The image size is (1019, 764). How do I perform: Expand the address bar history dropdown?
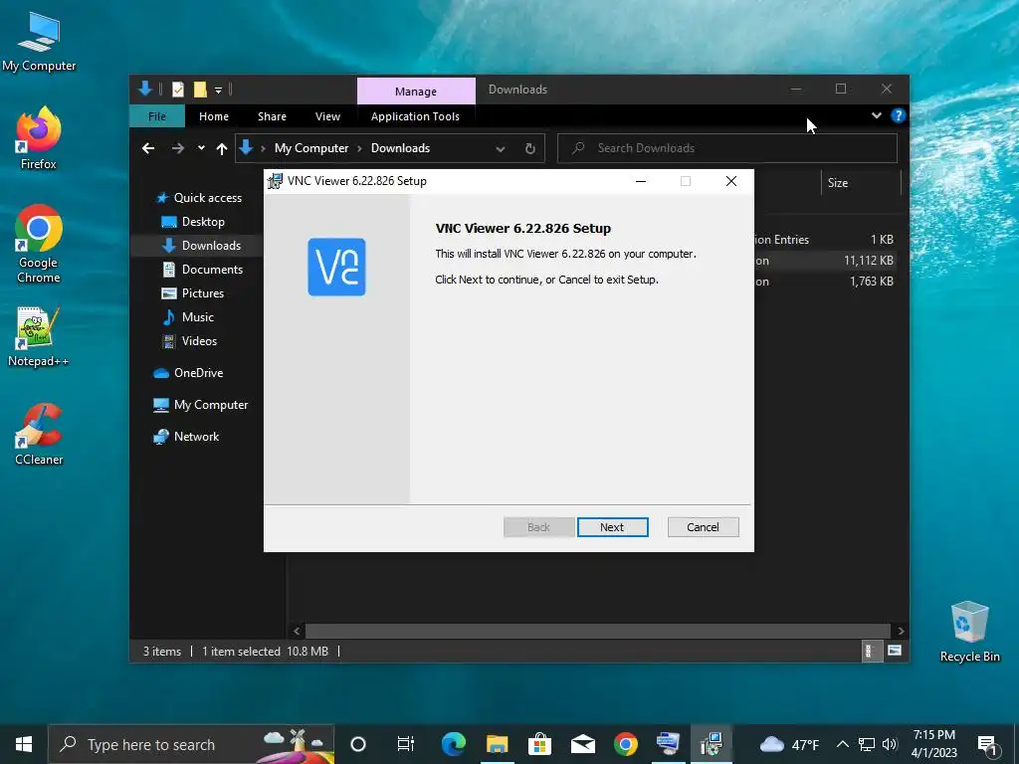[501, 149]
